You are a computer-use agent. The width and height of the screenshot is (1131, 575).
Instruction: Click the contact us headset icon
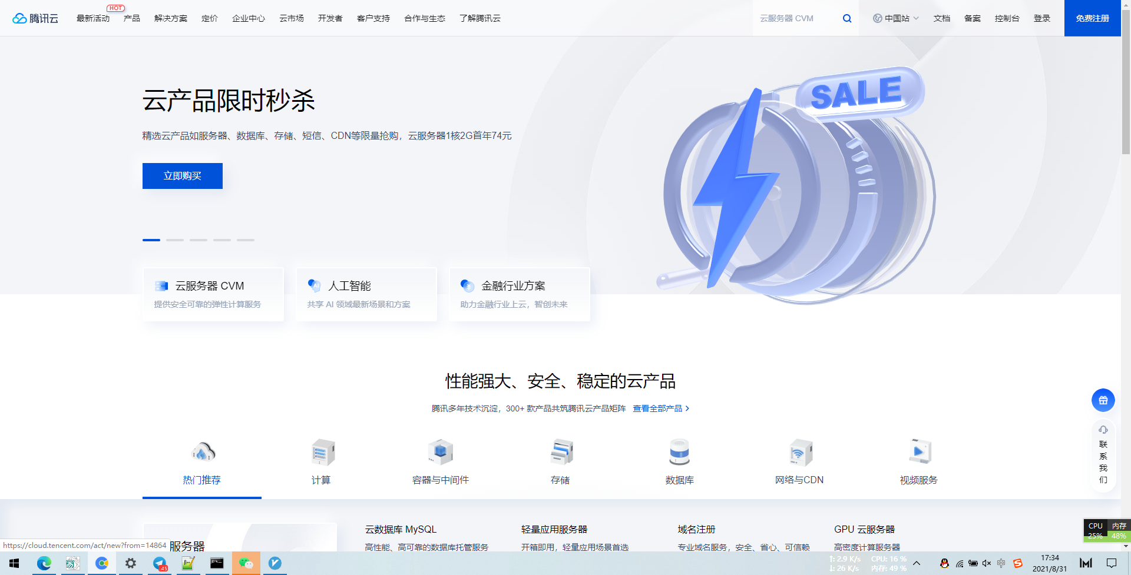coord(1103,430)
